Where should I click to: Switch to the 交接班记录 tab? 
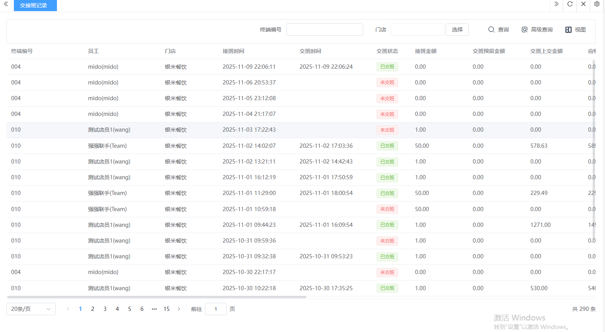click(x=35, y=6)
